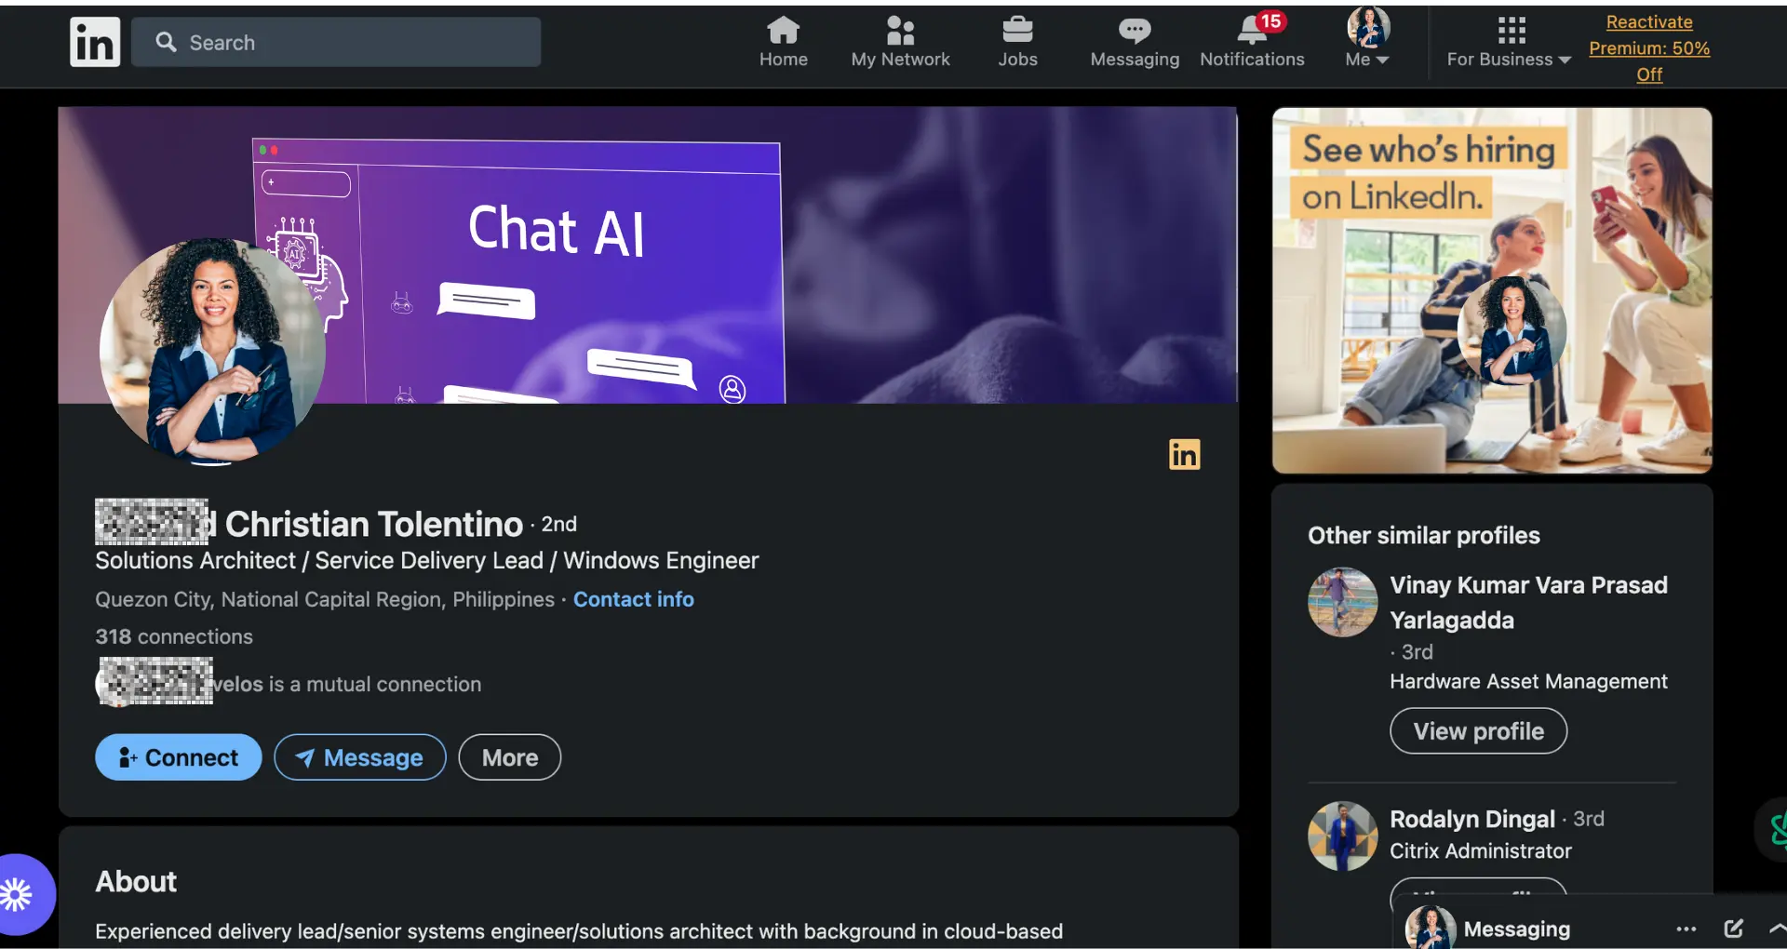This screenshot has width=1787, height=949.
Task: Click the Me avatar in the navbar
Action: coord(1368,27)
